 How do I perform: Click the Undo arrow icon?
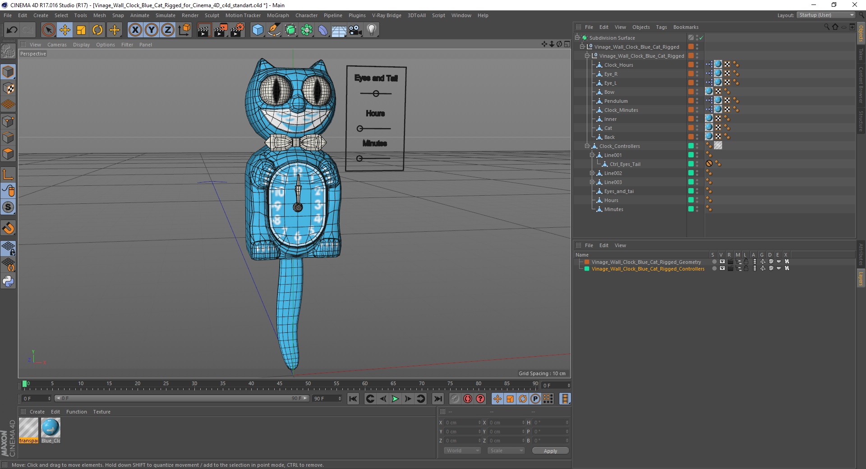point(12,30)
